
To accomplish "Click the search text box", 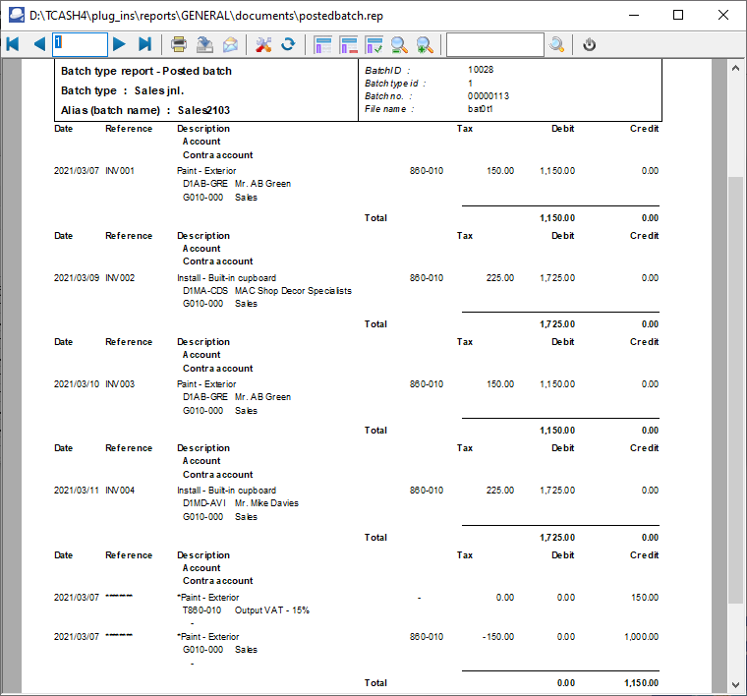I will 494,44.
